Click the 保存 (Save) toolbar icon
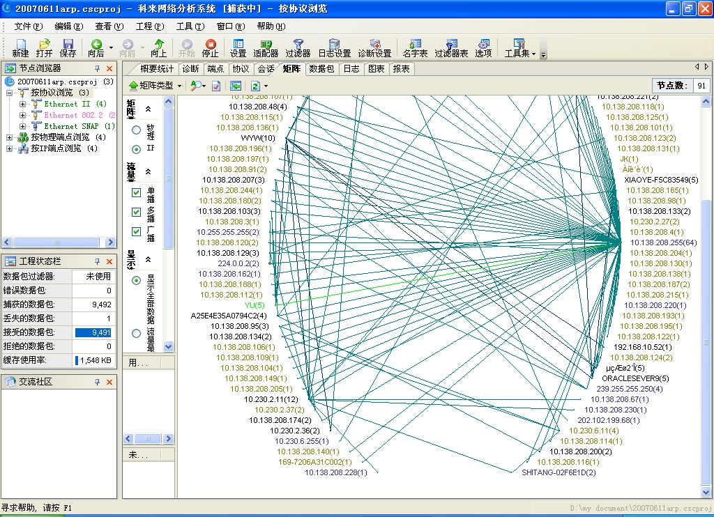This screenshot has width=714, height=517. tap(68, 47)
